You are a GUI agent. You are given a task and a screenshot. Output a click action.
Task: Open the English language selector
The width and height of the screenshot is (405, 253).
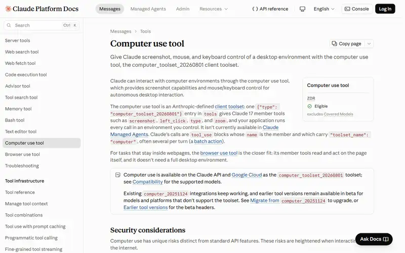pyautogui.click(x=324, y=9)
